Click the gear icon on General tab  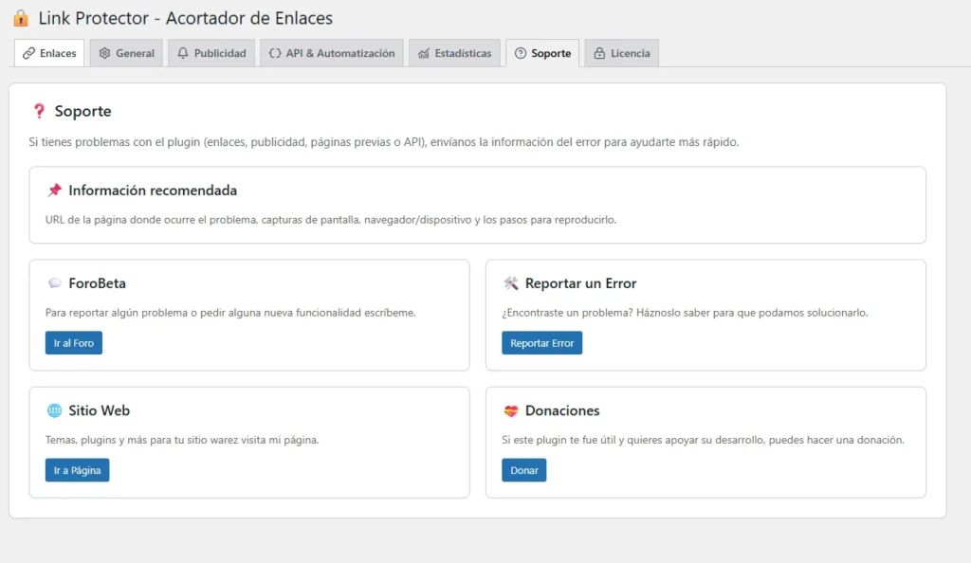click(104, 53)
